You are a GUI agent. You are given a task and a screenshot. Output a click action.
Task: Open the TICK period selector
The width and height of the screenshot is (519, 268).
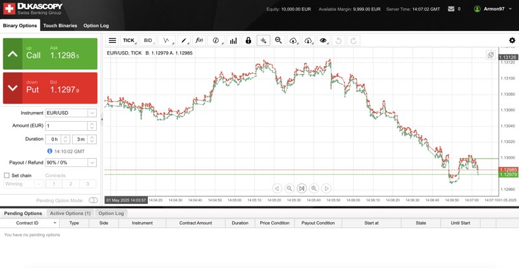[x=129, y=41]
